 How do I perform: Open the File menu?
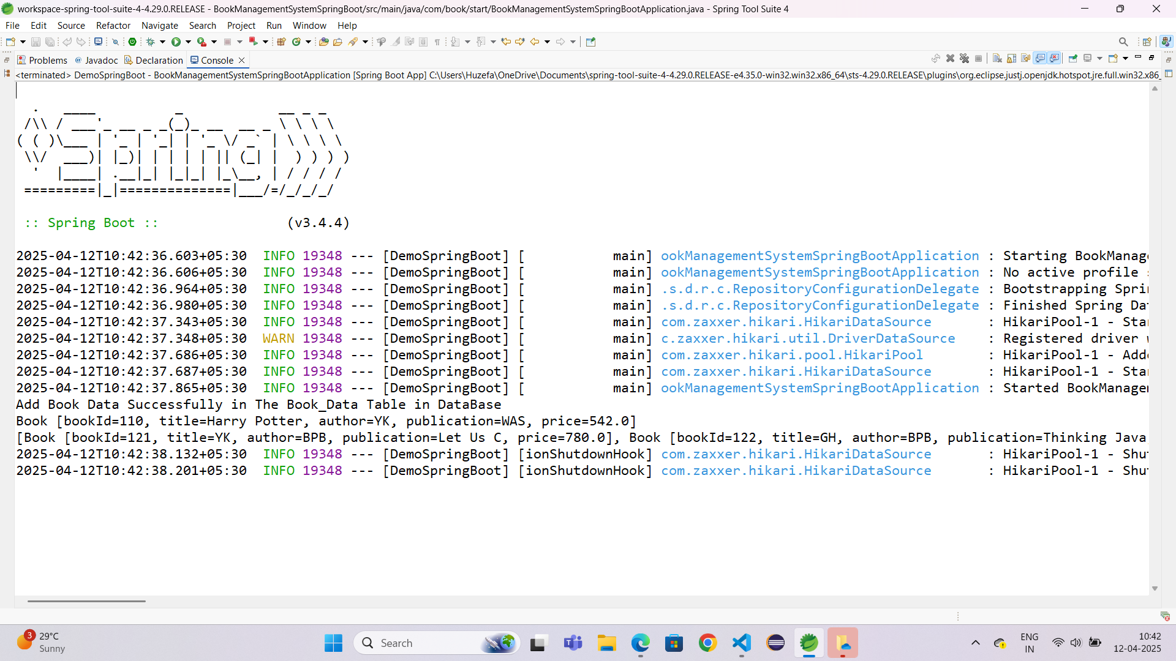(x=12, y=25)
